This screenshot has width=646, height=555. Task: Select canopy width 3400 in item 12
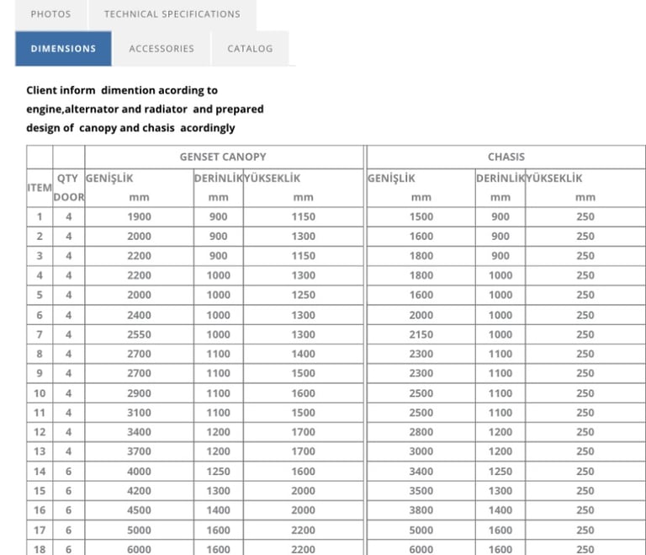click(140, 432)
